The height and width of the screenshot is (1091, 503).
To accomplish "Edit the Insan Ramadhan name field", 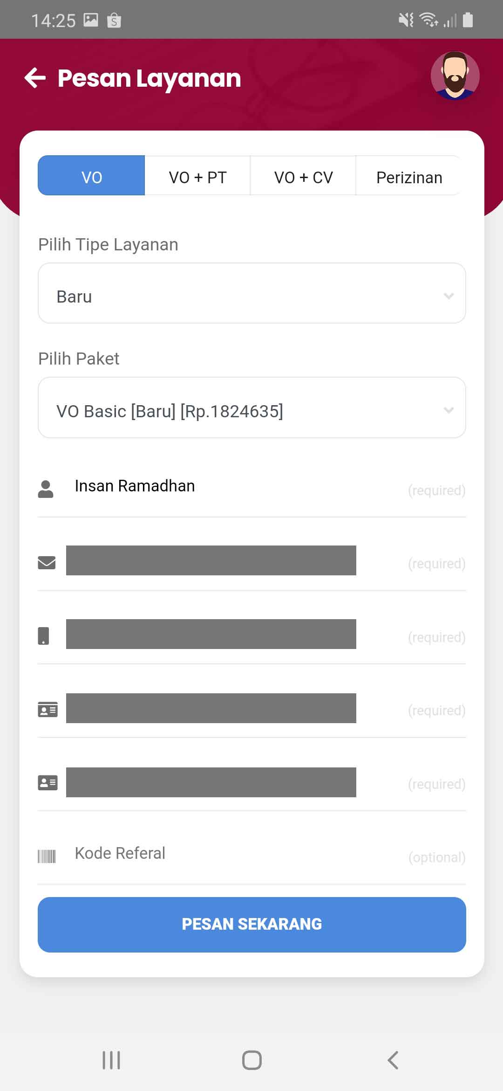I will [x=233, y=486].
